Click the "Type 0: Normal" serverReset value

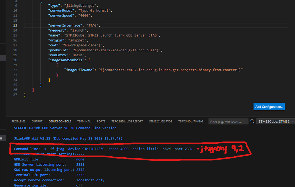(x=94, y=11)
